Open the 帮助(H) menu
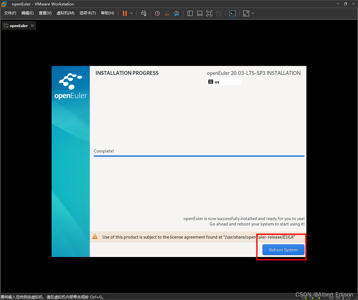 [x=107, y=13]
